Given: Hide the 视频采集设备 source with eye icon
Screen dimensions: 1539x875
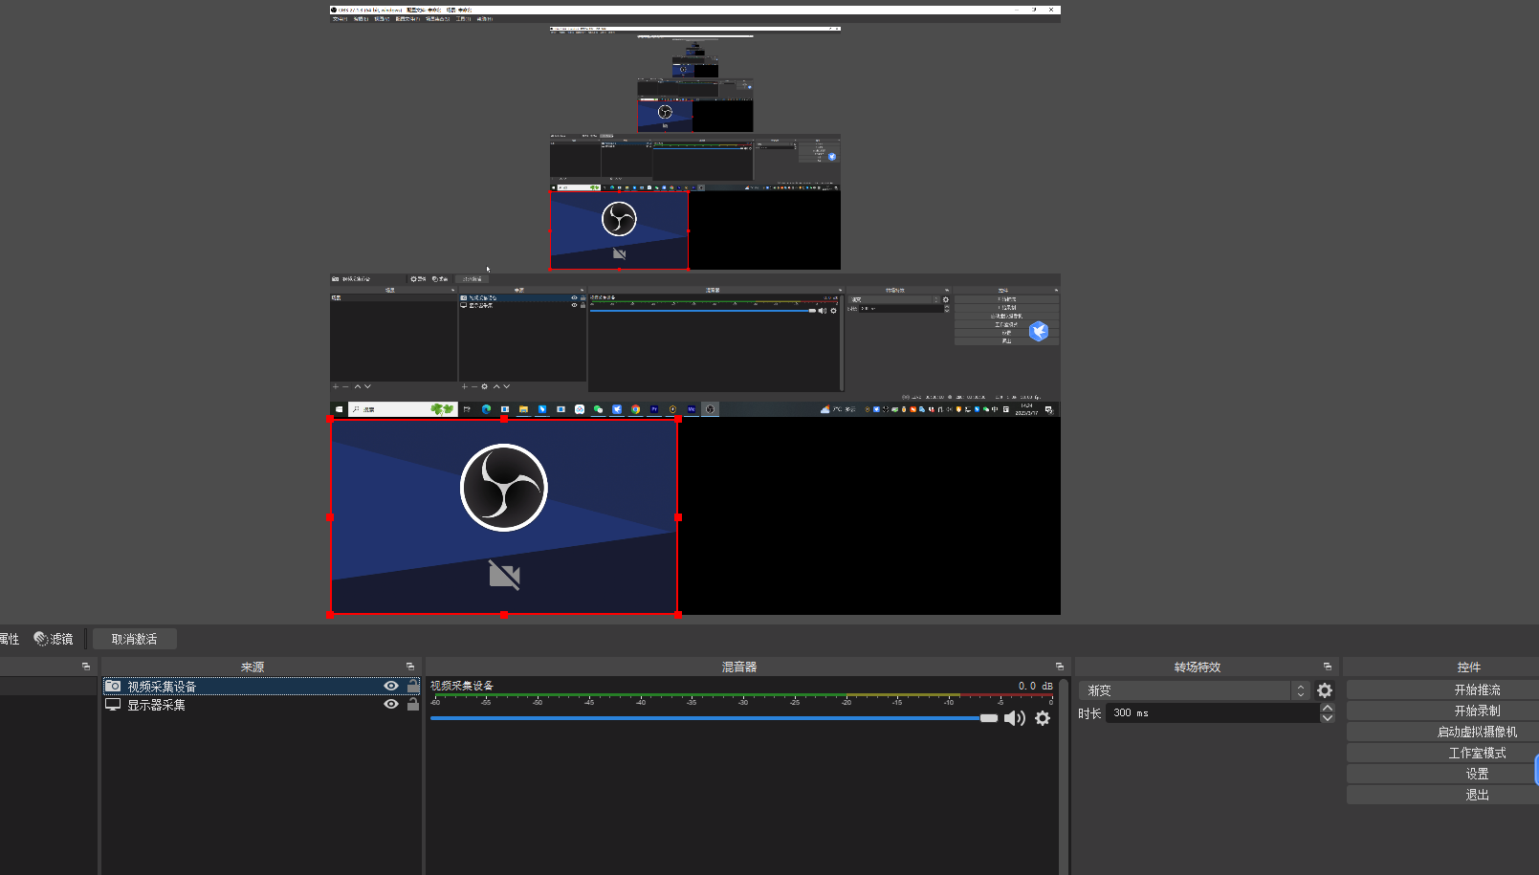Looking at the screenshot, I should [x=391, y=687].
